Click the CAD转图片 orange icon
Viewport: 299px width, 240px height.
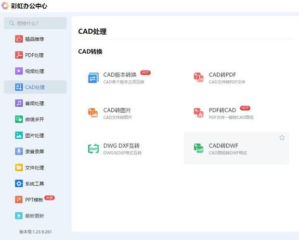93,113
